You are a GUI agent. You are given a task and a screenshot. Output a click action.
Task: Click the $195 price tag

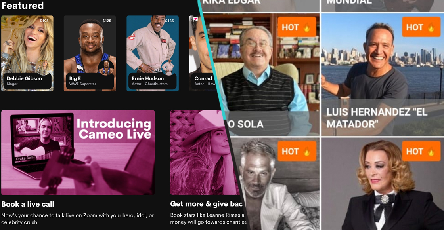(x=44, y=21)
